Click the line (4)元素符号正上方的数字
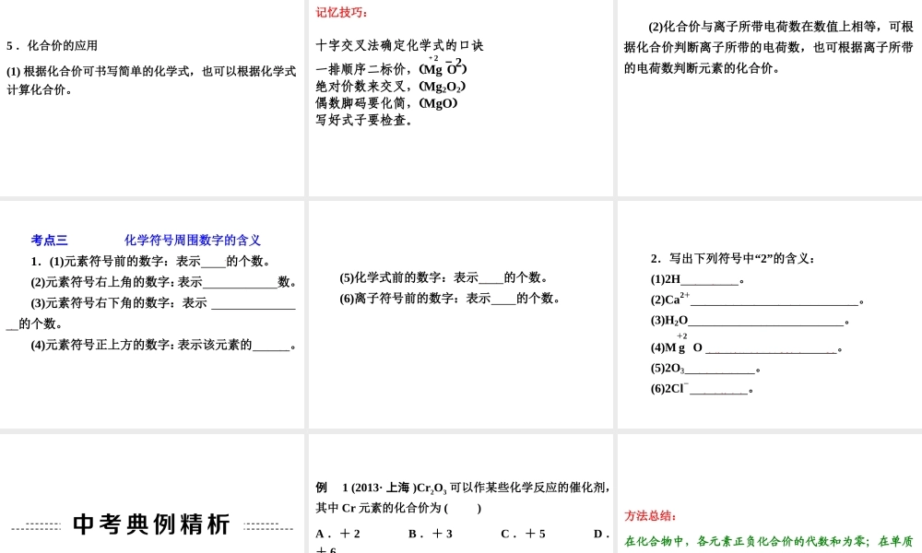Image resolution: width=922 pixels, height=553 pixels. (163, 345)
